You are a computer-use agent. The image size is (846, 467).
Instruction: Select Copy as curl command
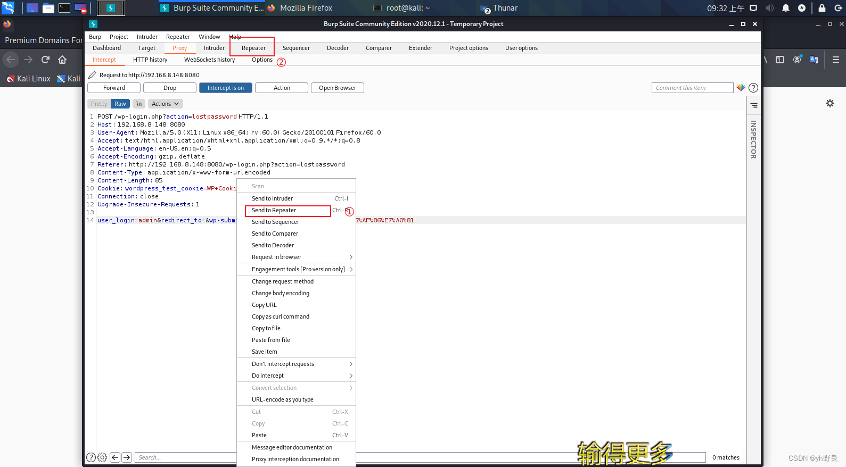tap(296, 316)
